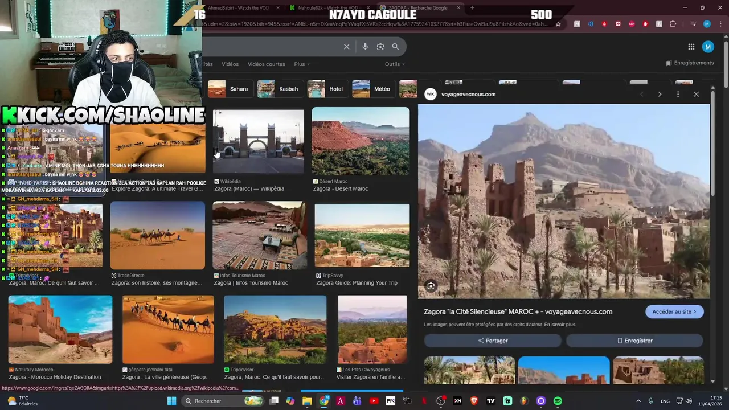Open the voyageavecnous.com source link
The width and height of the screenshot is (729, 410).
click(x=468, y=94)
